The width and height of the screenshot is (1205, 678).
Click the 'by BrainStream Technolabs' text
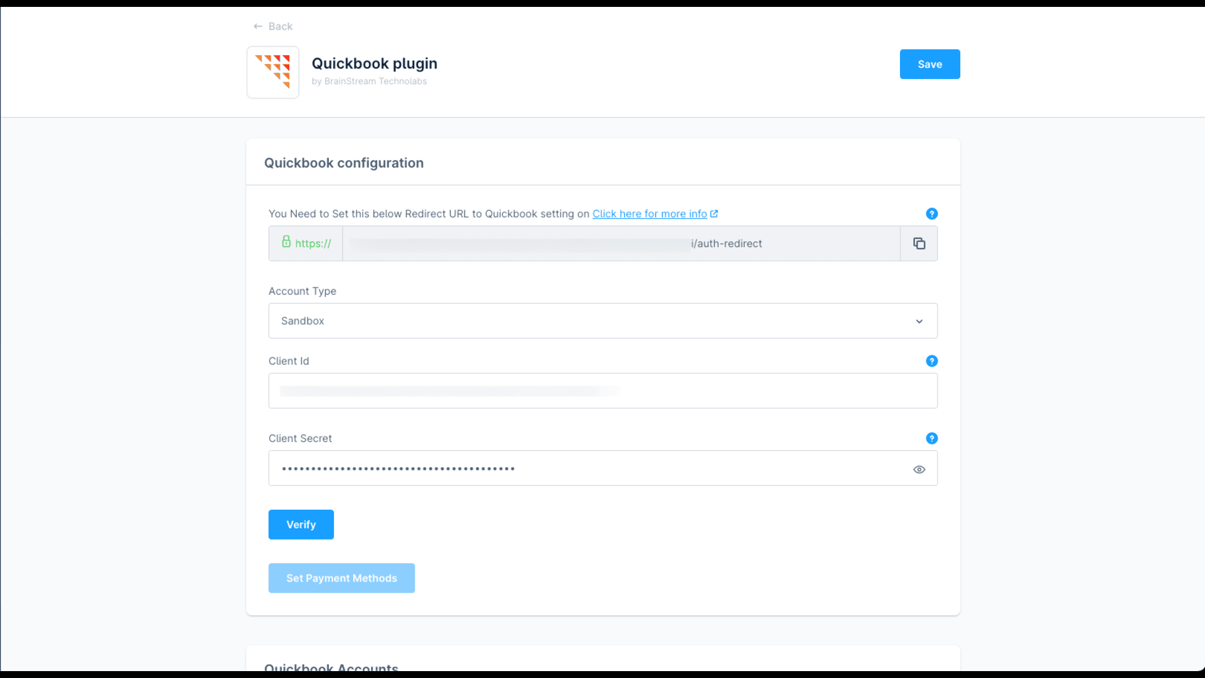click(369, 82)
